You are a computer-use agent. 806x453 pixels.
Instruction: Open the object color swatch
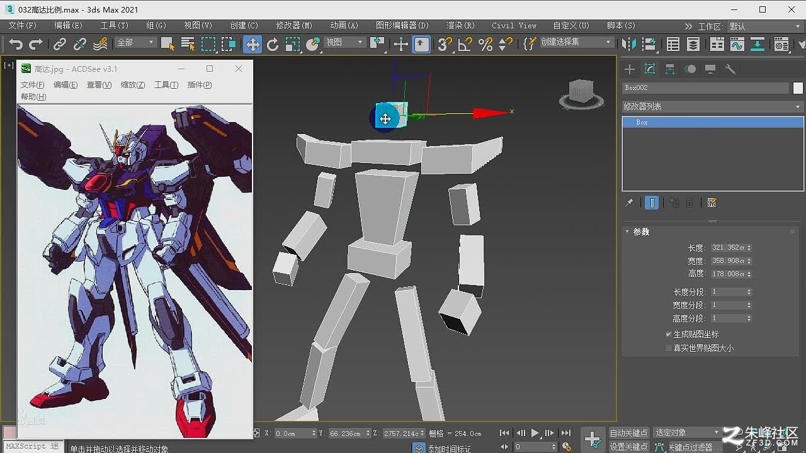798,88
